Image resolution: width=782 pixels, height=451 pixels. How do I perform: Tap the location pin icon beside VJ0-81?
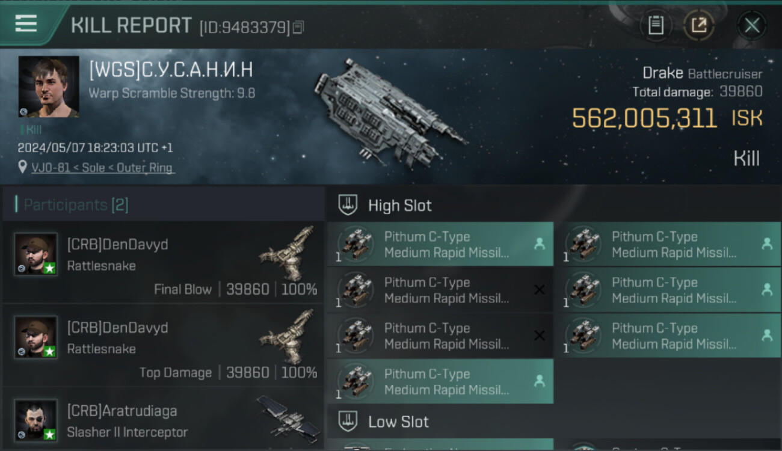[x=23, y=168]
